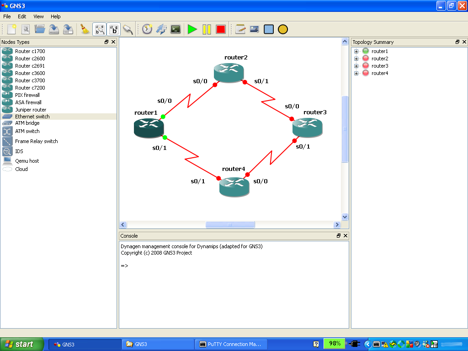Click the canvas vertical scrollbar thumb
The height and width of the screenshot is (351, 468).
click(x=345, y=129)
